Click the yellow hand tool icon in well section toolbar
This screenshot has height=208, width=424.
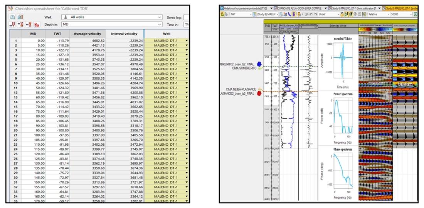coord(222,14)
